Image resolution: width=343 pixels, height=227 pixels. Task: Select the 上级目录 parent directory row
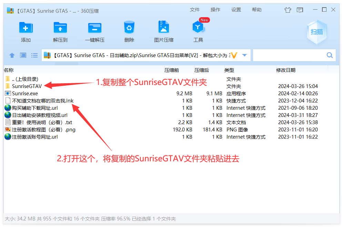click(21, 79)
